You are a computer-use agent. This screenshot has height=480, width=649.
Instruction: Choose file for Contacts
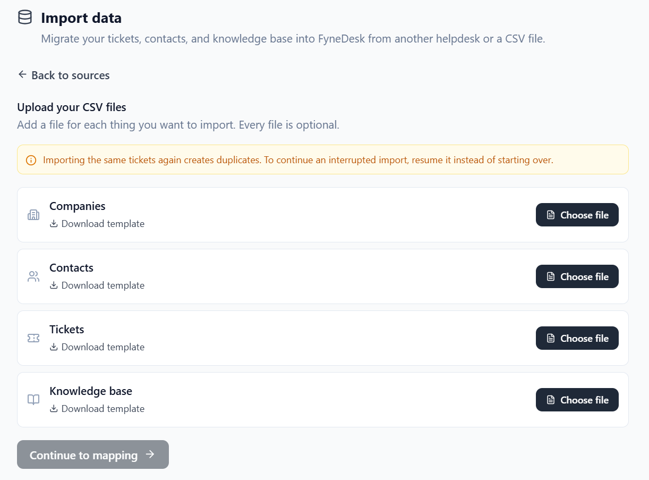point(577,276)
